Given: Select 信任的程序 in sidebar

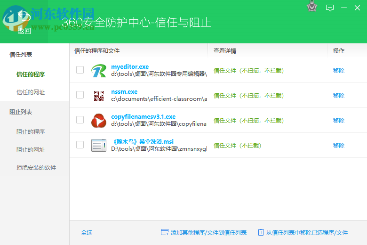Looking at the screenshot, I should tap(31, 74).
